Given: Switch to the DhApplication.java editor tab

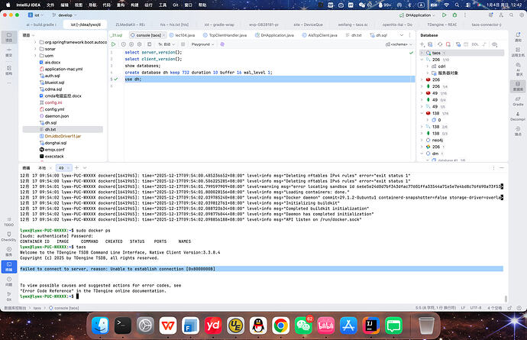Looking at the screenshot, I should point(276,34).
